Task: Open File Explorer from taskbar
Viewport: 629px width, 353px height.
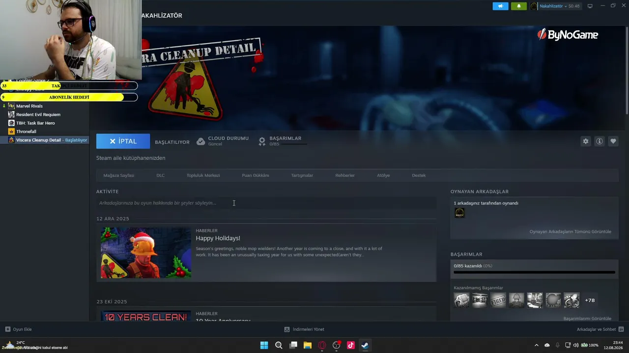Action: tap(307, 345)
